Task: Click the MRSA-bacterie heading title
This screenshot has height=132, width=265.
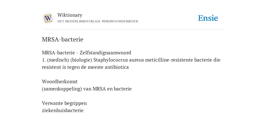Action: (x=63, y=39)
